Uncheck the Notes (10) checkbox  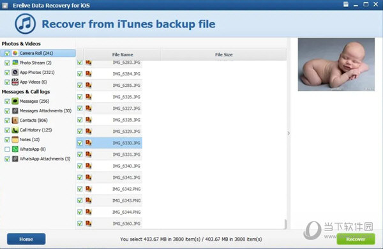pos(7,140)
